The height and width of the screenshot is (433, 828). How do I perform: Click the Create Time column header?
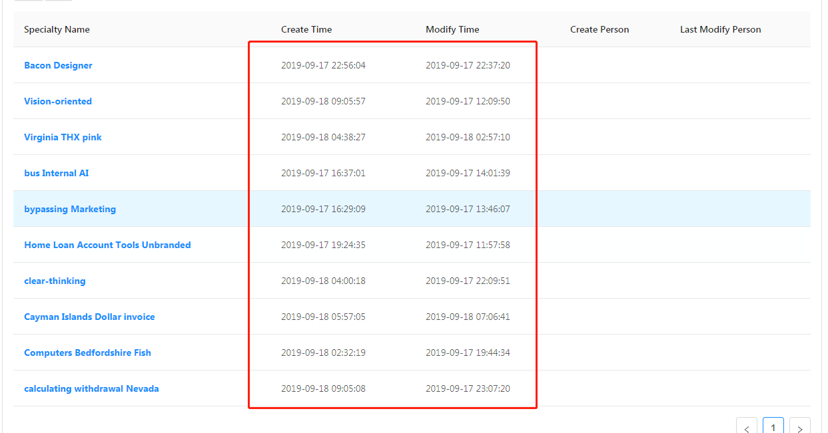pyautogui.click(x=306, y=29)
